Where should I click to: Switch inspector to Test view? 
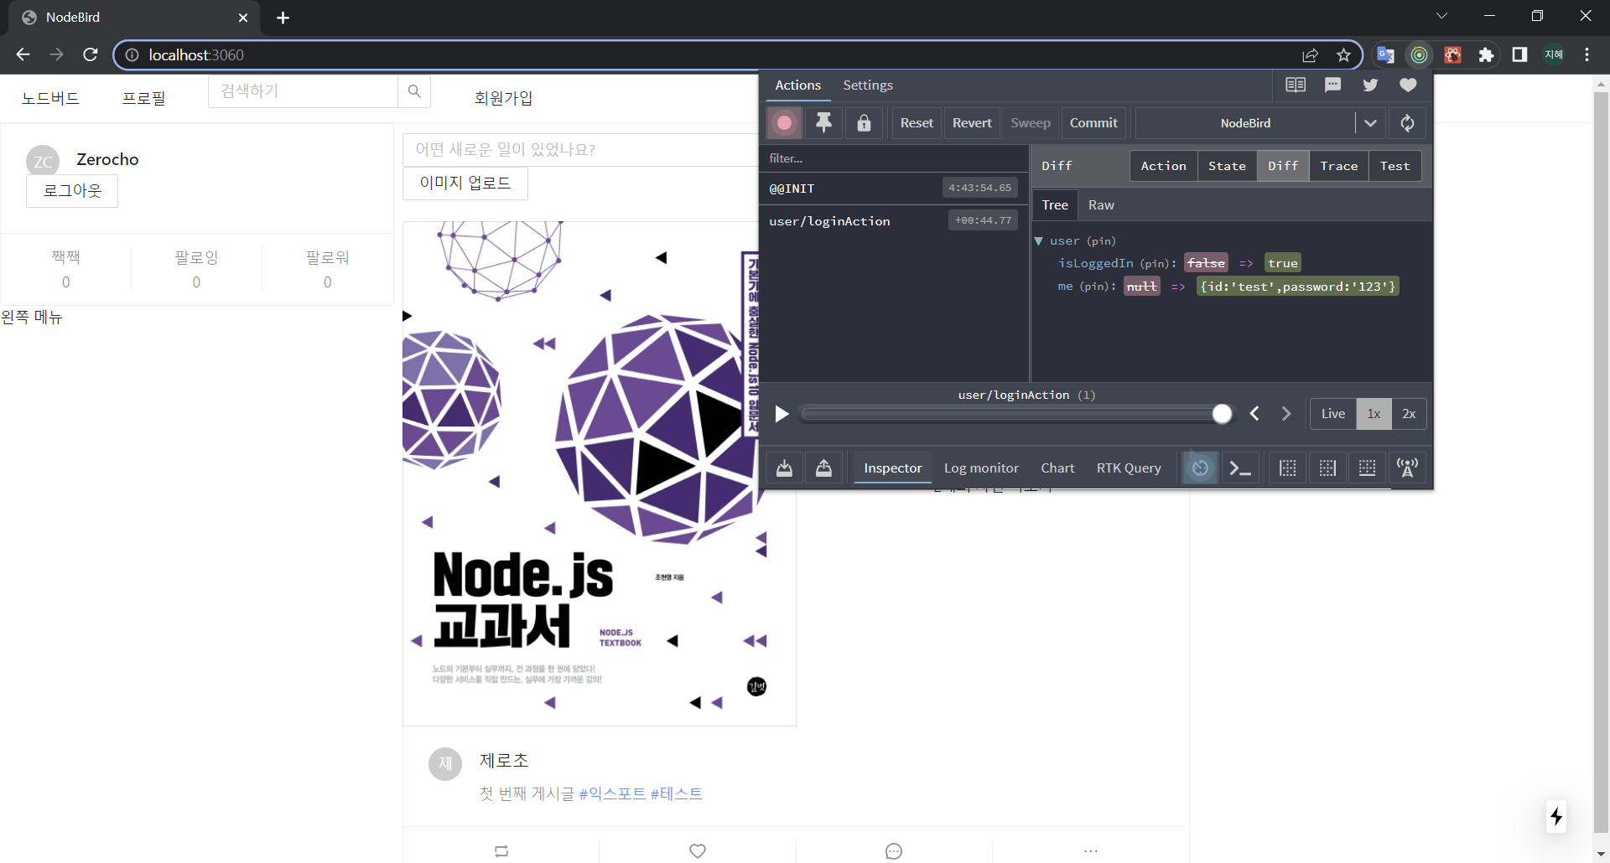coord(1395,166)
